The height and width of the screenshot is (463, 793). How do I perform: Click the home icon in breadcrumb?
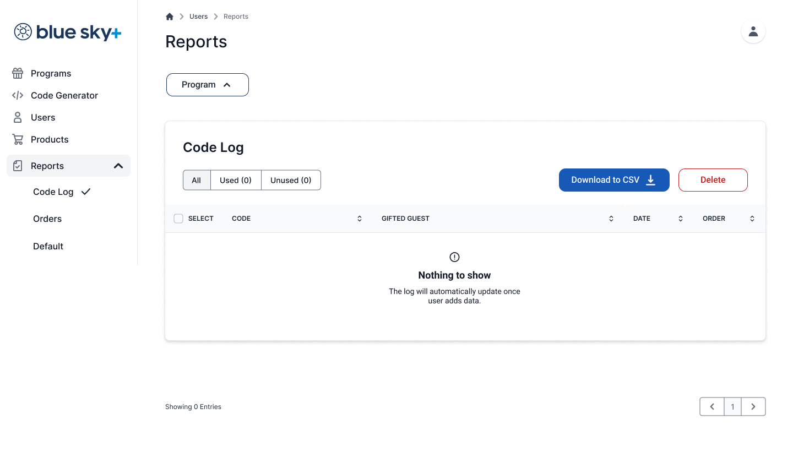(x=170, y=17)
